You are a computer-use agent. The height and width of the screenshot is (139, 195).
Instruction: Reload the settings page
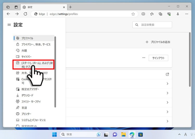click(x=25, y=14)
